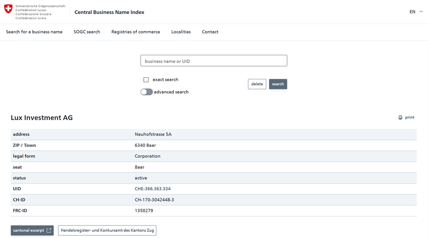Click the address row label
429x238 pixels.
(x=21, y=135)
